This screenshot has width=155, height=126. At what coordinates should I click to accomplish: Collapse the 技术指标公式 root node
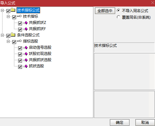pos(2,10)
